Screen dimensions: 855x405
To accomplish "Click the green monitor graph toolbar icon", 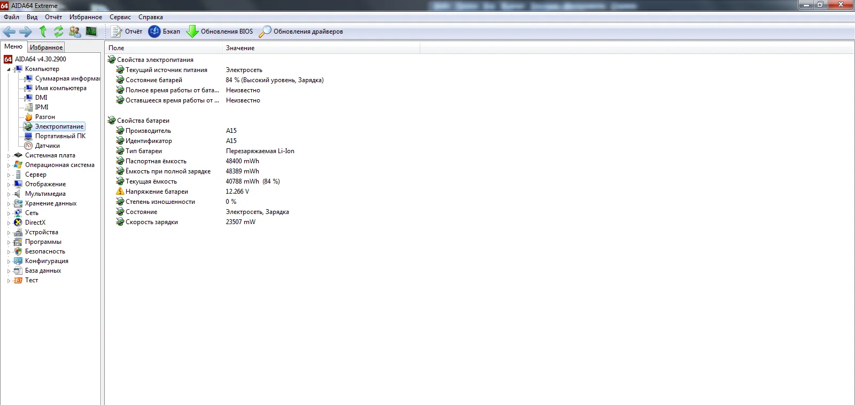I will (91, 31).
